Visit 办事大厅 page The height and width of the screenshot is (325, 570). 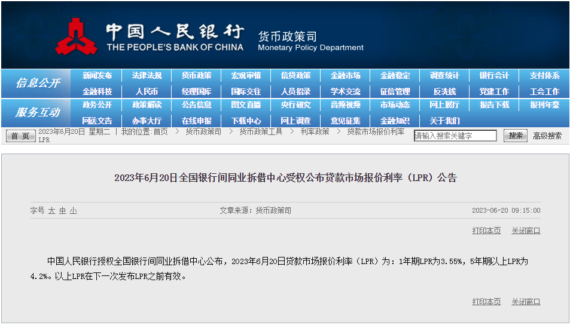coord(147,121)
